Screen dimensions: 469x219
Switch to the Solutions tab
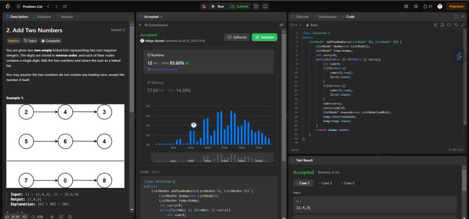point(42,17)
